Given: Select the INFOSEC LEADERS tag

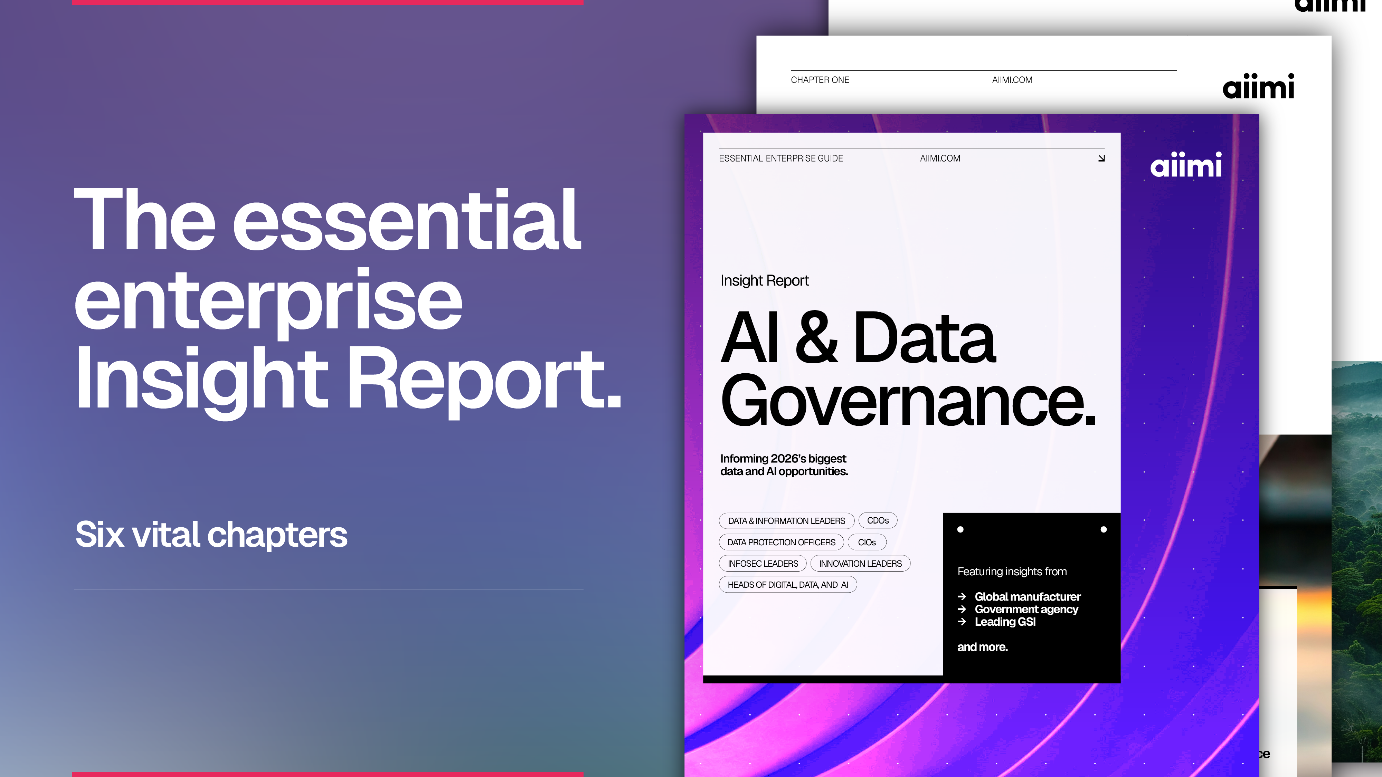Looking at the screenshot, I should point(763,564).
